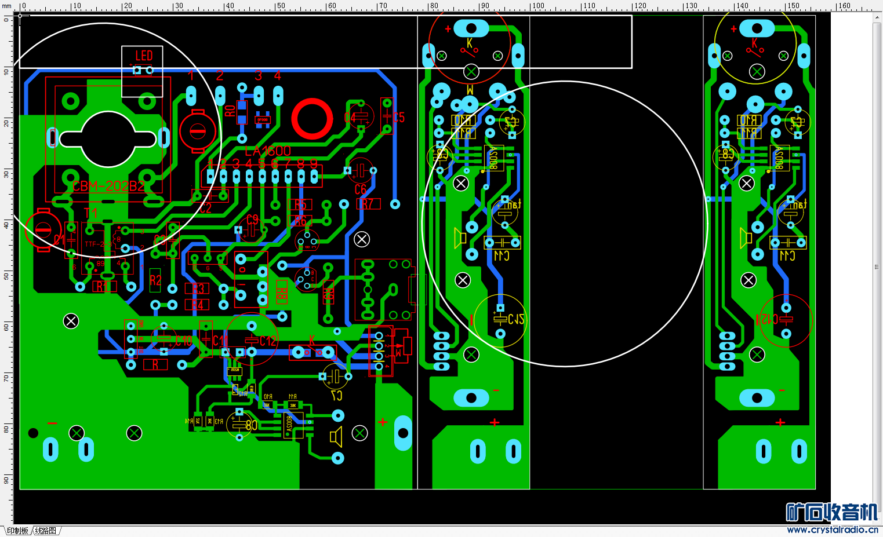Click the C5 capacitor label
883x537 pixels.
tap(399, 118)
